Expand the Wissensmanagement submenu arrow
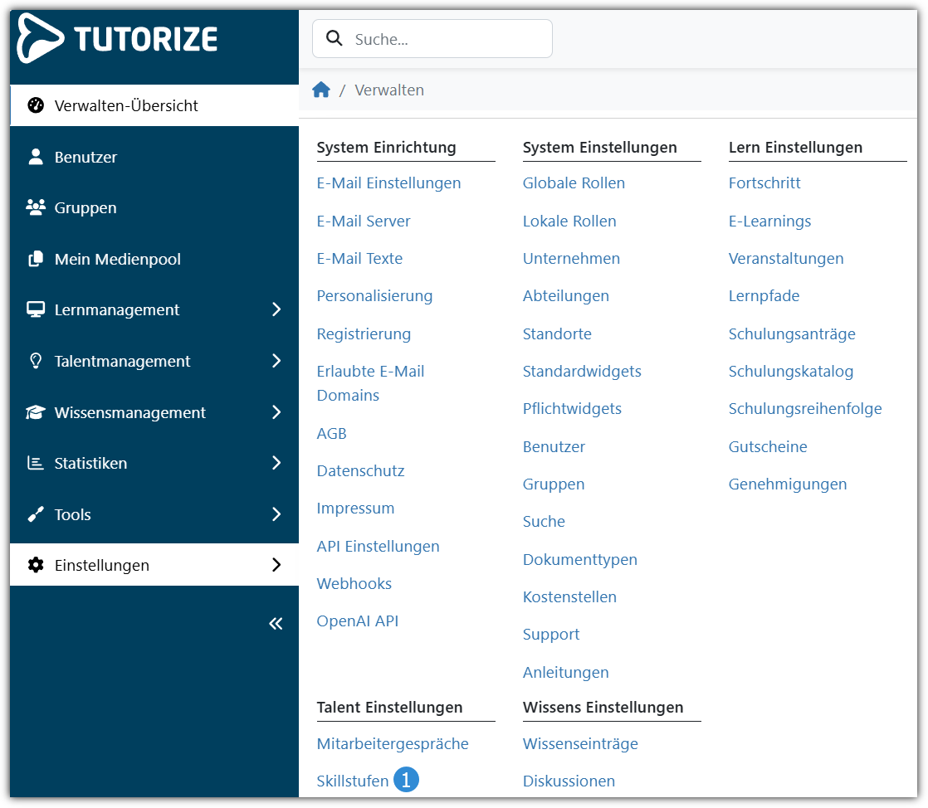The image size is (928, 808). coord(276,412)
